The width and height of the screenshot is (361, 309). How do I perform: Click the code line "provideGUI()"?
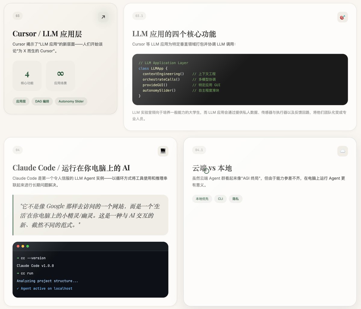(155, 85)
